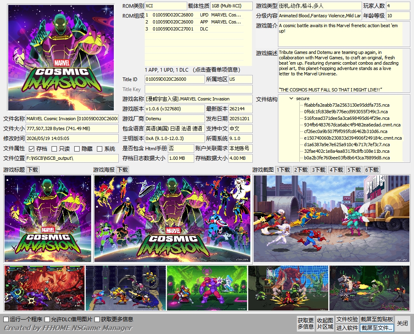Click the 最新版本 field 262144
The image size is (414, 334).
240,109
